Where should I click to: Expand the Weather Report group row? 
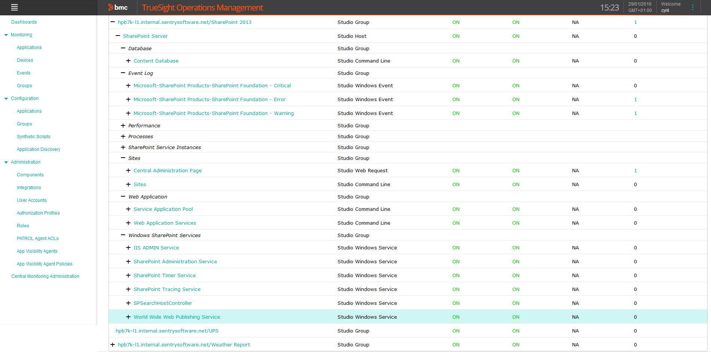click(x=113, y=345)
